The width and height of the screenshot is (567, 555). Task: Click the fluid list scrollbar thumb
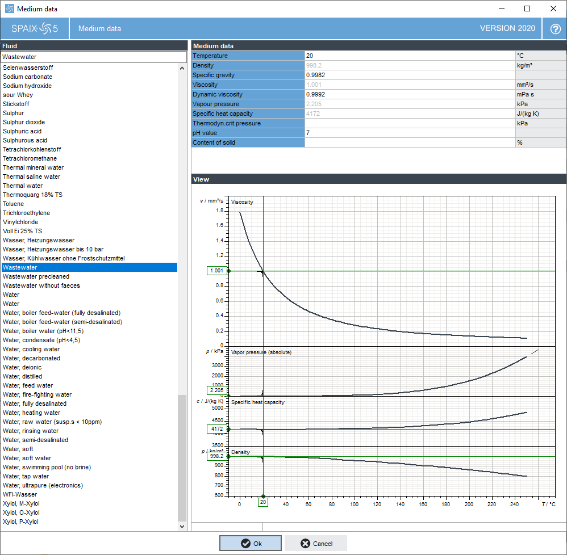(x=182, y=458)
